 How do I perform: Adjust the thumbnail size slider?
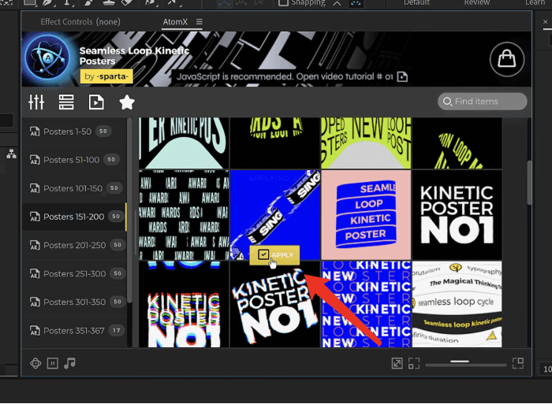[x=465, y=365]
